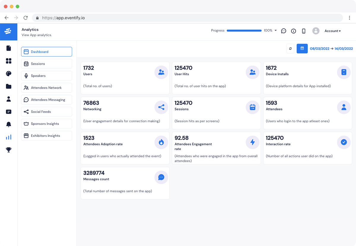Open the trophy leaderboard icon in sidebar

(9, 149)
